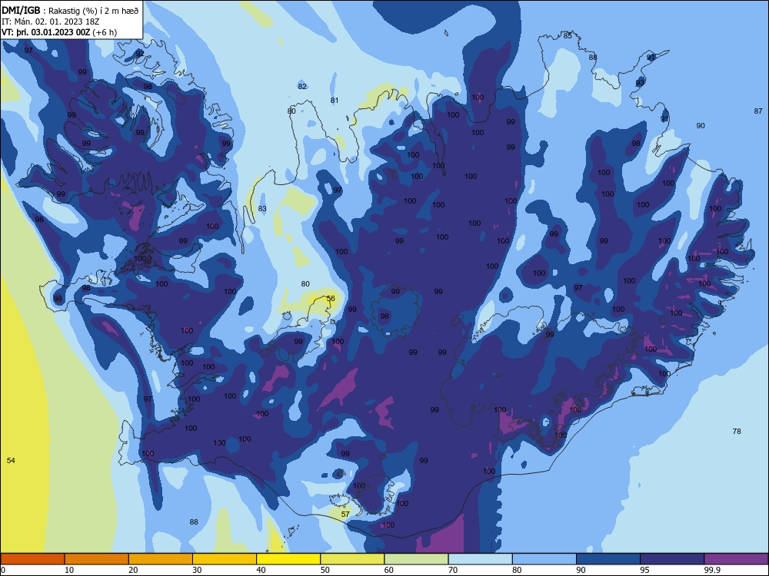This screenshot has height=576, width=769.
Task: Click the 0–10 dark orange legend swatch
Action: point(32,559)
